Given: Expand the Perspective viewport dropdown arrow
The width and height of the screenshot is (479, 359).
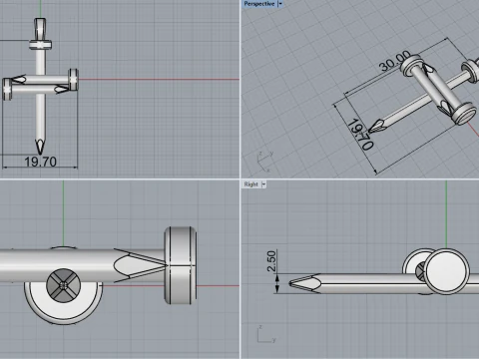Looking at the screenshot, I should pos(280,4).
